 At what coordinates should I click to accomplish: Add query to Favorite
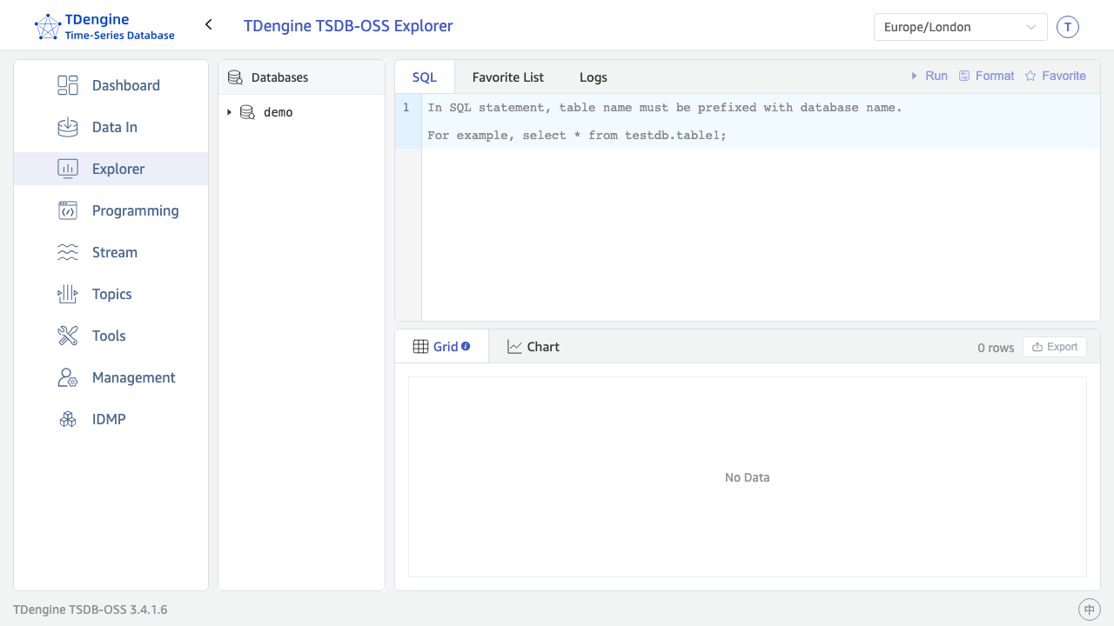point(1056,76)
